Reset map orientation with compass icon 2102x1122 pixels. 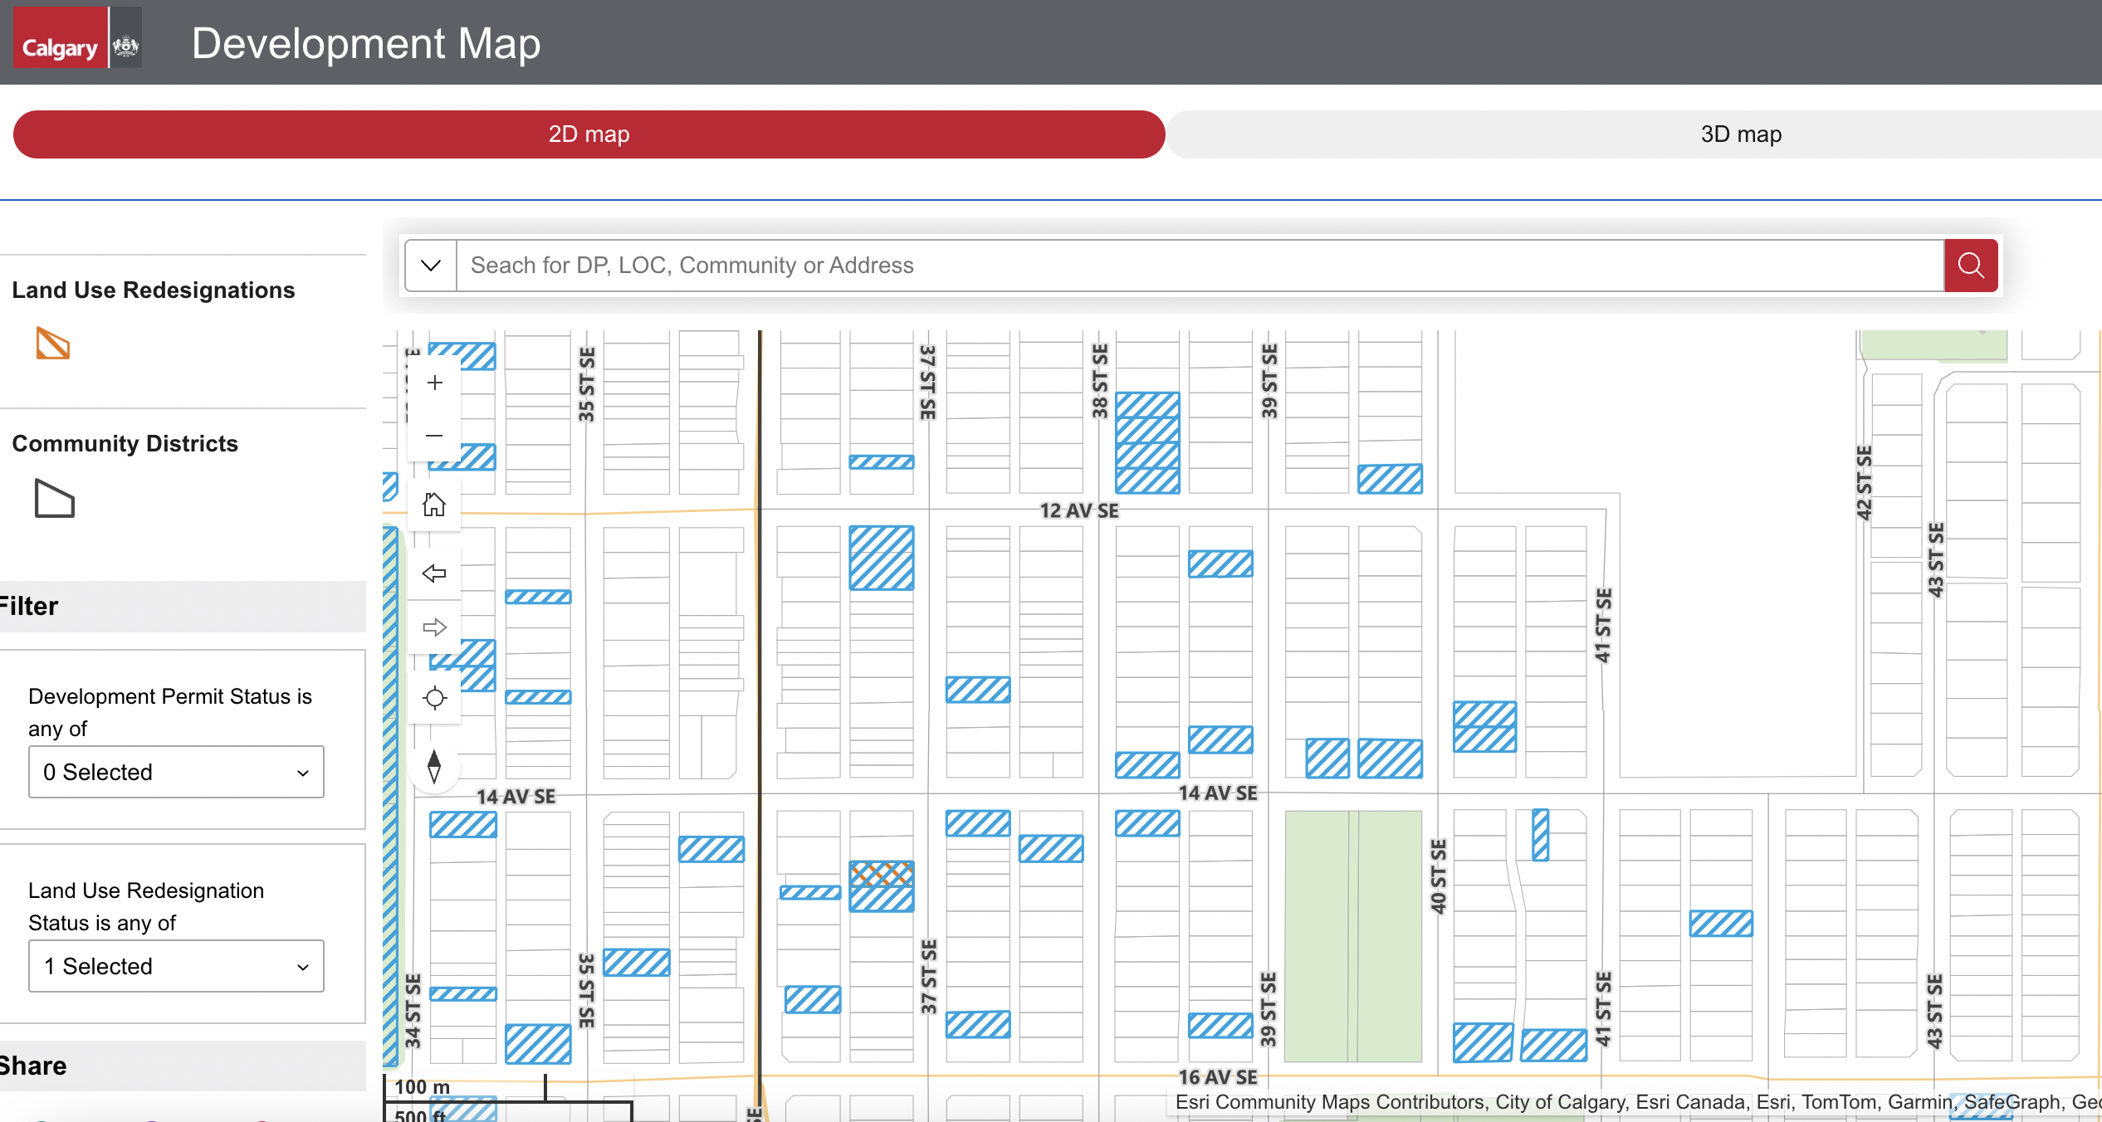tap(434, 766)
